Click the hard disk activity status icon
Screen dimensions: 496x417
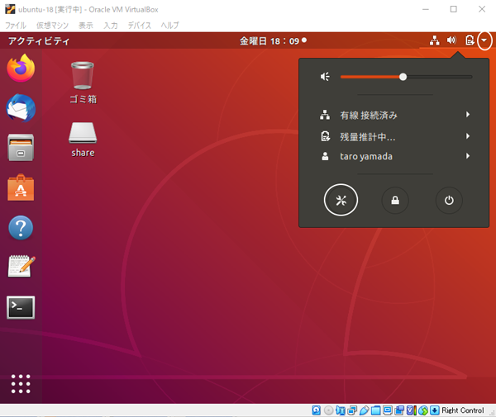(316, 410)
